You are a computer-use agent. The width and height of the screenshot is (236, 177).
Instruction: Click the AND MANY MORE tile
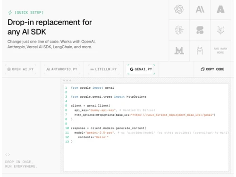pyautogui.click(x=220, y=51)
